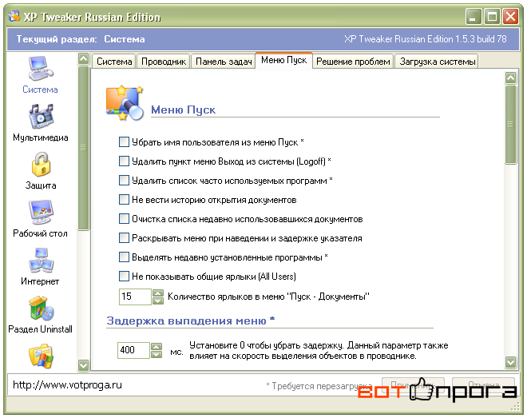Viewport: 527px width, 418px height.
Task: Open the http://www.votproga.ru link
Action: point(67,384)
